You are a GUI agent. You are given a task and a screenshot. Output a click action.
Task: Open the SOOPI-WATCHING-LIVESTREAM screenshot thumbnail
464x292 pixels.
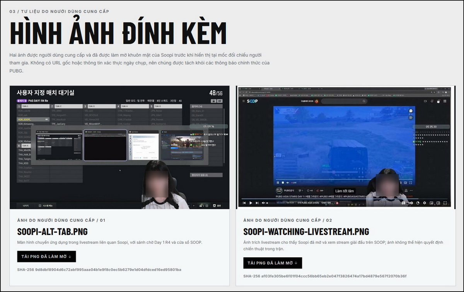[346, 147]
